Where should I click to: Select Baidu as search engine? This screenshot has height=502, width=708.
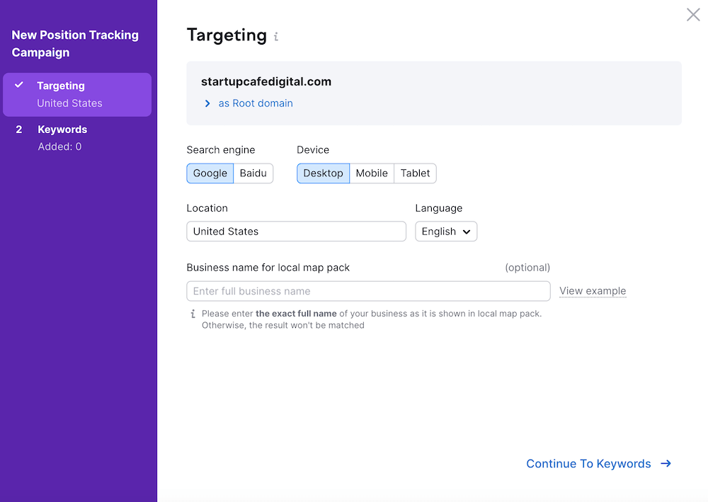click(253, 173)
